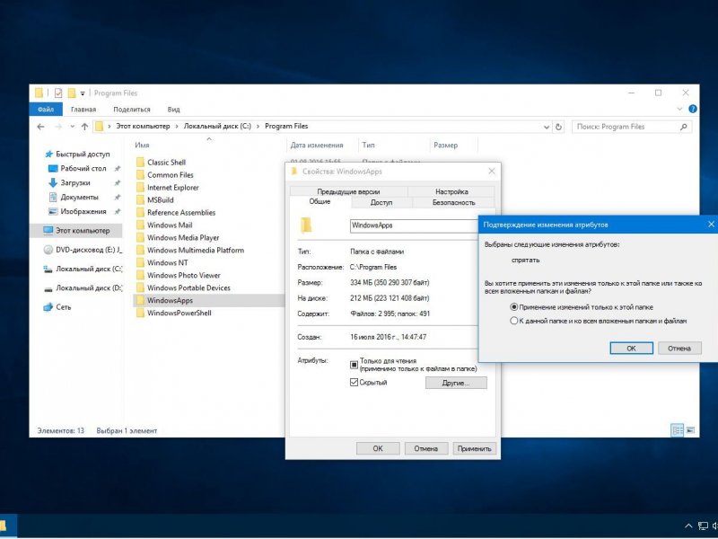Switch to Previous Versions (Предыдущие версии) tab
The height and width of the screenshot is (539, 718).
point(348,191)
